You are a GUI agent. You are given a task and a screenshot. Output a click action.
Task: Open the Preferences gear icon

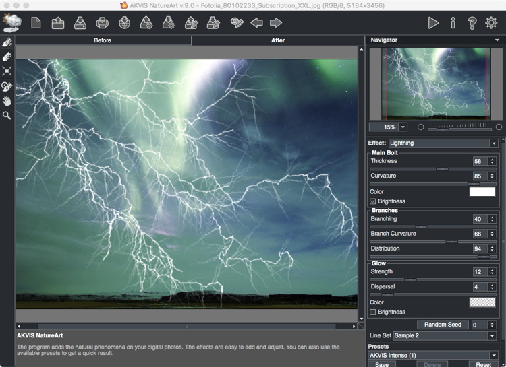point(491,23)
